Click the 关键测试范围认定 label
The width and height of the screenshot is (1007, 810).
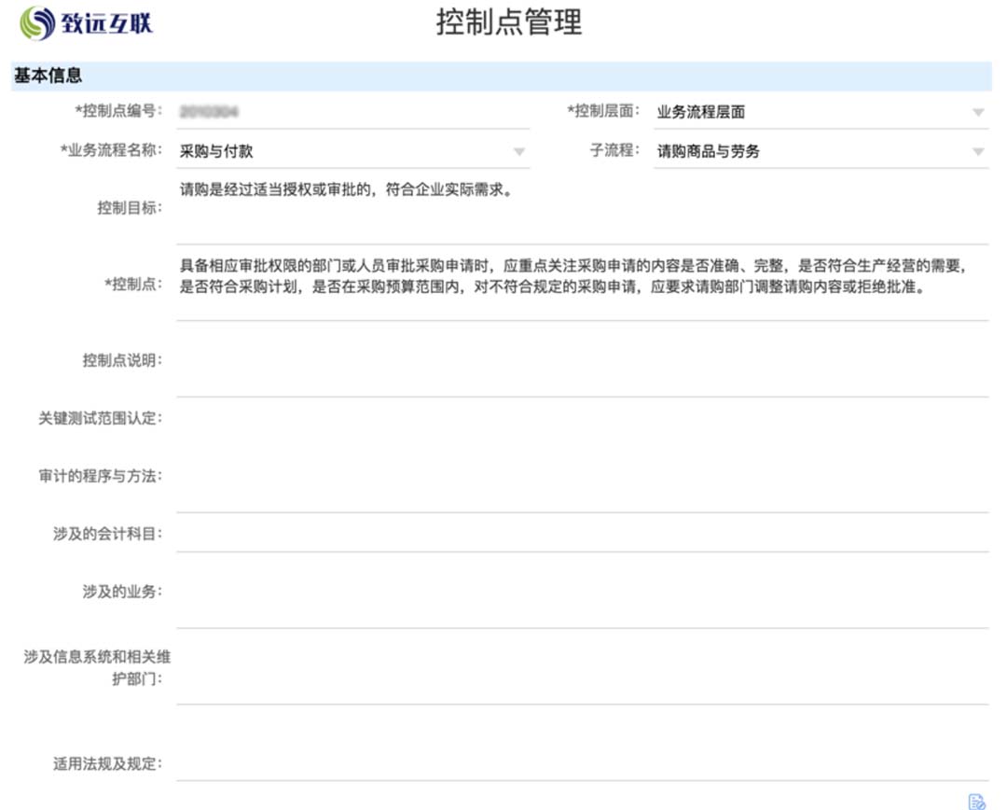click(x=100, y=418)
